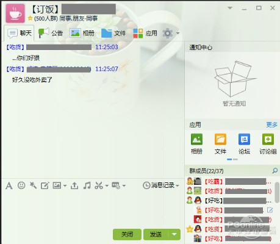Click 更多 link in apps panel
This screenshot has width=280, height=244.
[x=272, y=124]
